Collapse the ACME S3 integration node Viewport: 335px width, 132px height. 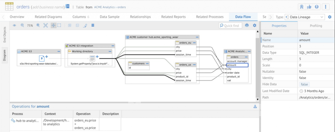click(x=113, y=46)
